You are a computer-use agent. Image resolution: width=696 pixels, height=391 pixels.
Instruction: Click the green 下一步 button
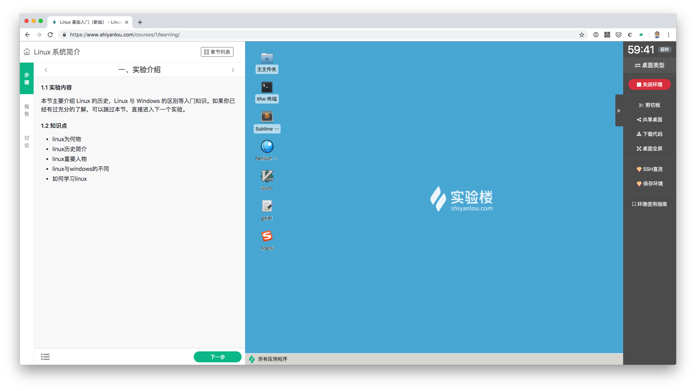(217, 357)
